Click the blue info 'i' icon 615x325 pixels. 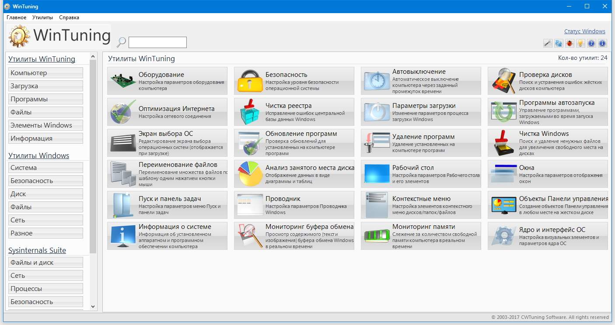(602, 43)
